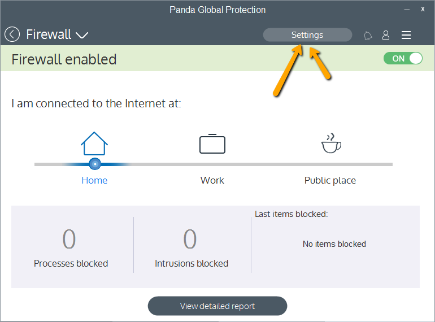Click the Processes blocked counter
435x322 pixels.
[x=69, y=240]
